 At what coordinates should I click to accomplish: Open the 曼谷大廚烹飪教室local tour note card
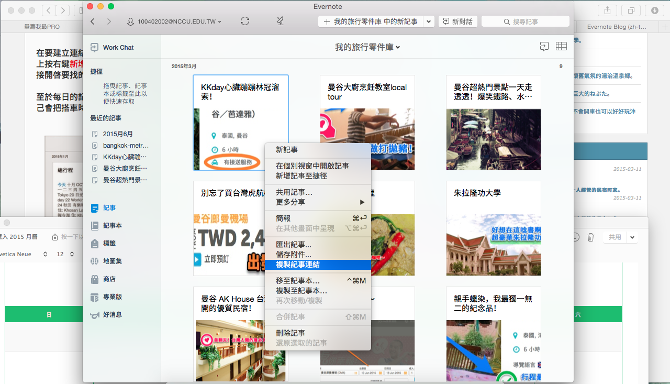367,122
